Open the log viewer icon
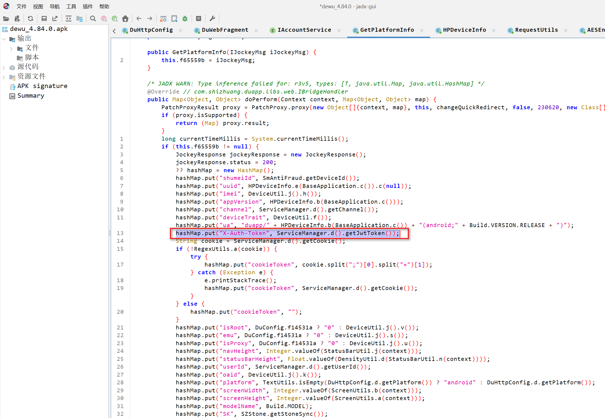 pos(198,18)
